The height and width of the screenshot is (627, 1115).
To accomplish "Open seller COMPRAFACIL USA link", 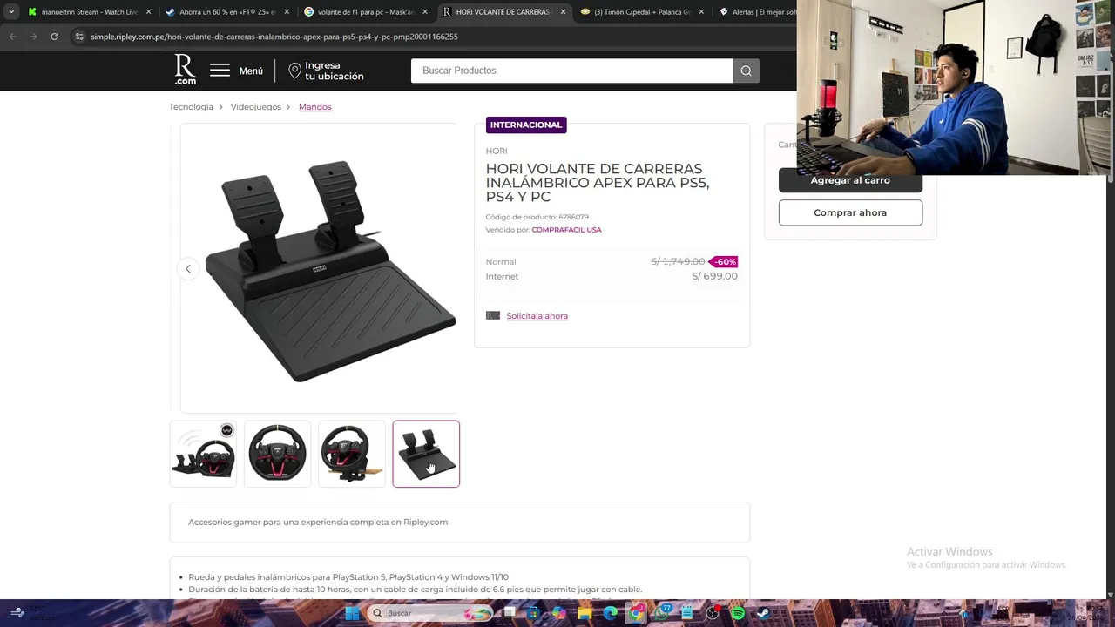I will tap(566, 230).
